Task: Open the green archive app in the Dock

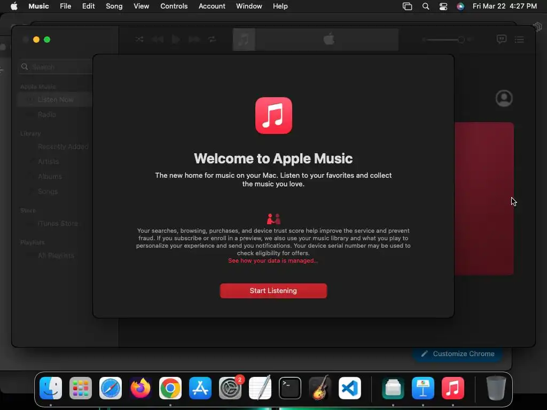Action: 393,388
